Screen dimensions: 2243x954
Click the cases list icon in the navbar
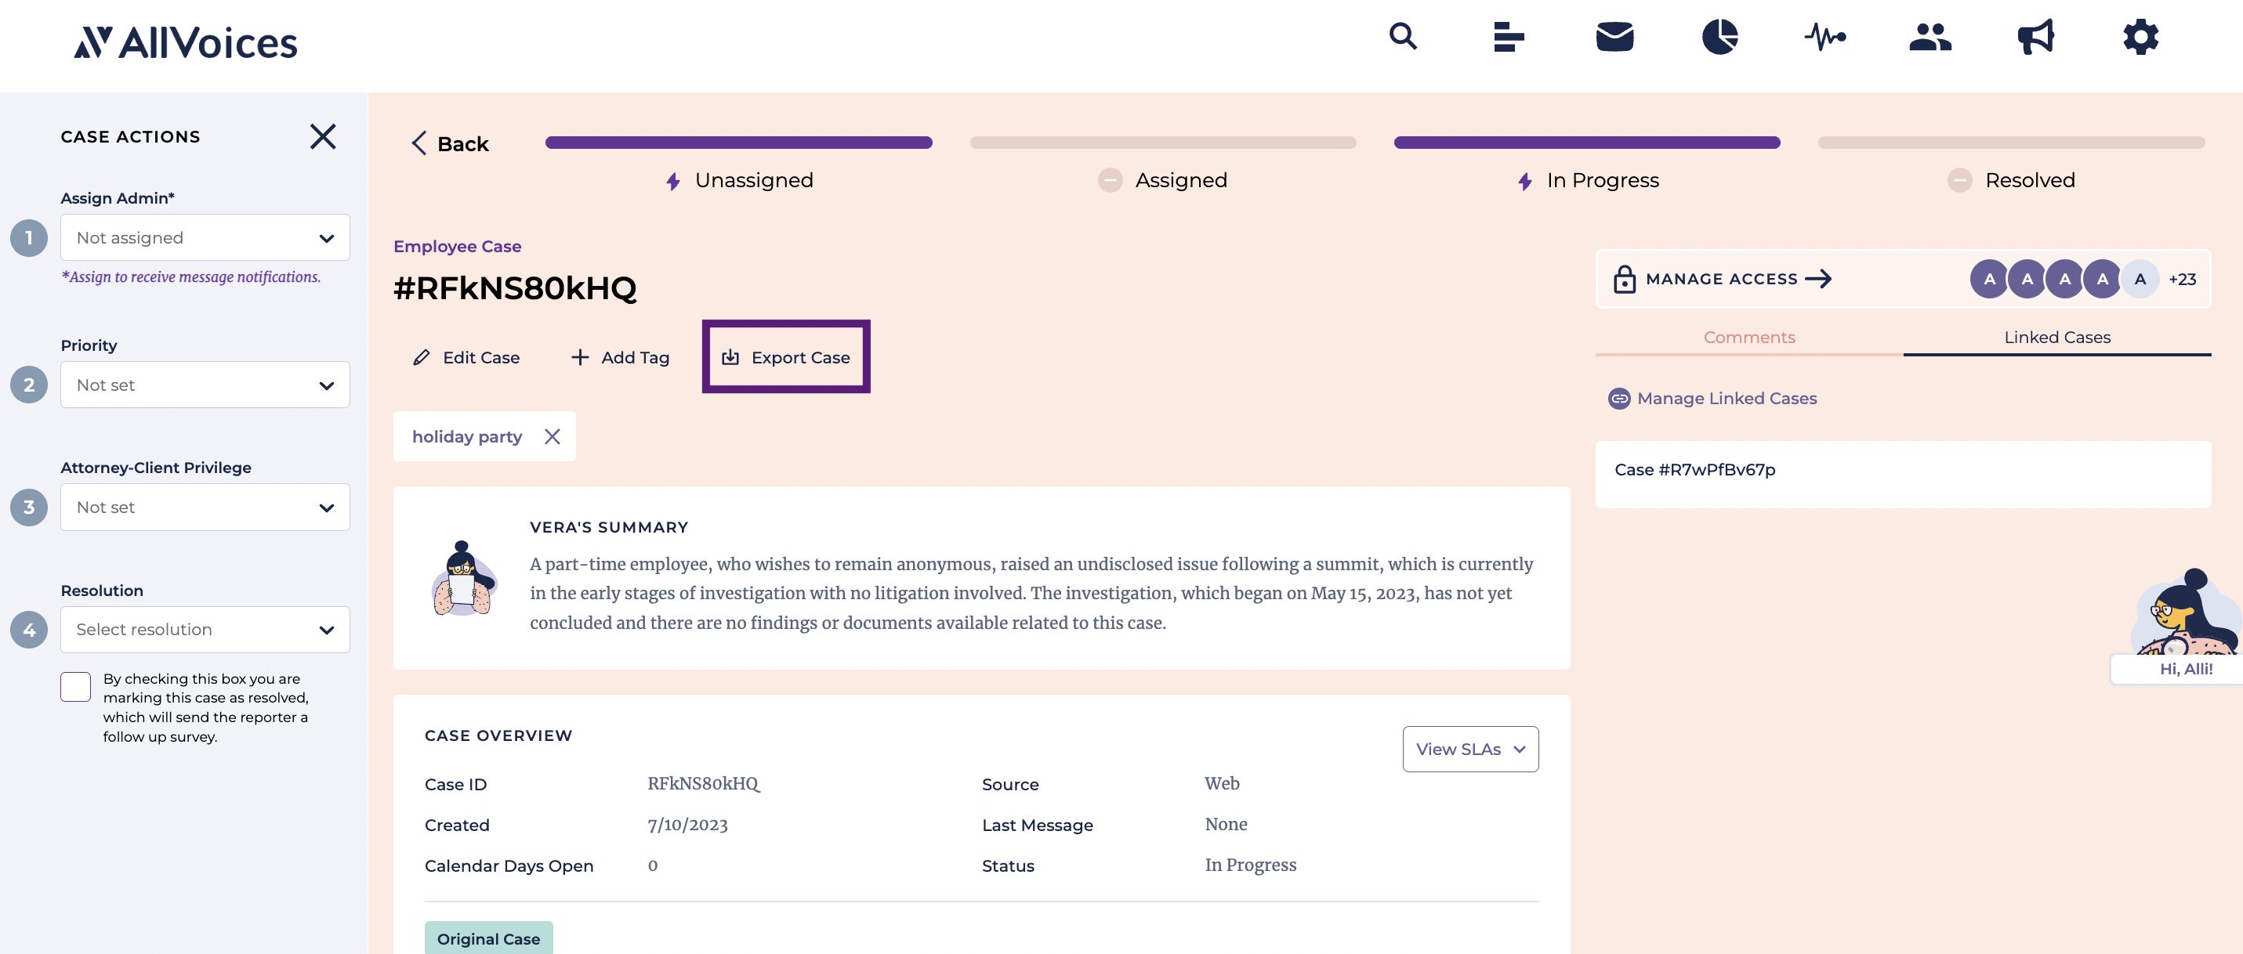coord(1508,38)
